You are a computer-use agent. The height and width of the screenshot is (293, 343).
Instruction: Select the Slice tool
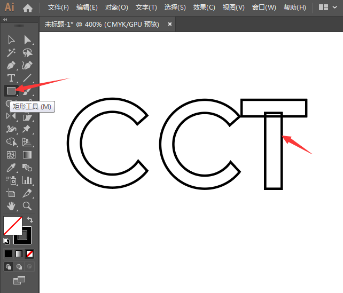pyautogui.click(x=27, y=193)
